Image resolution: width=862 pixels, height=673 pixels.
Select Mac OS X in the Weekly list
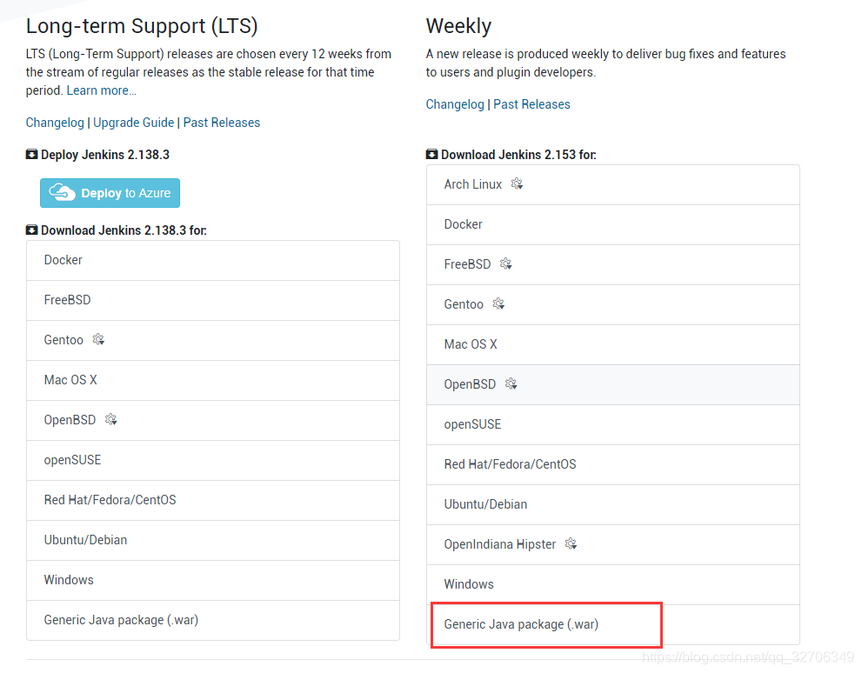(613, 345)
